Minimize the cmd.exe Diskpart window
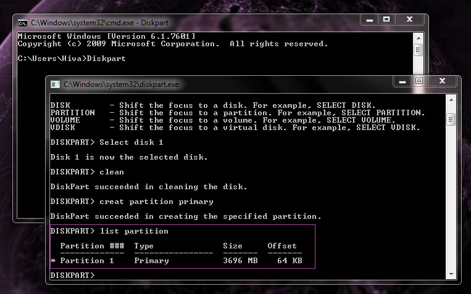 pos(369,20)
